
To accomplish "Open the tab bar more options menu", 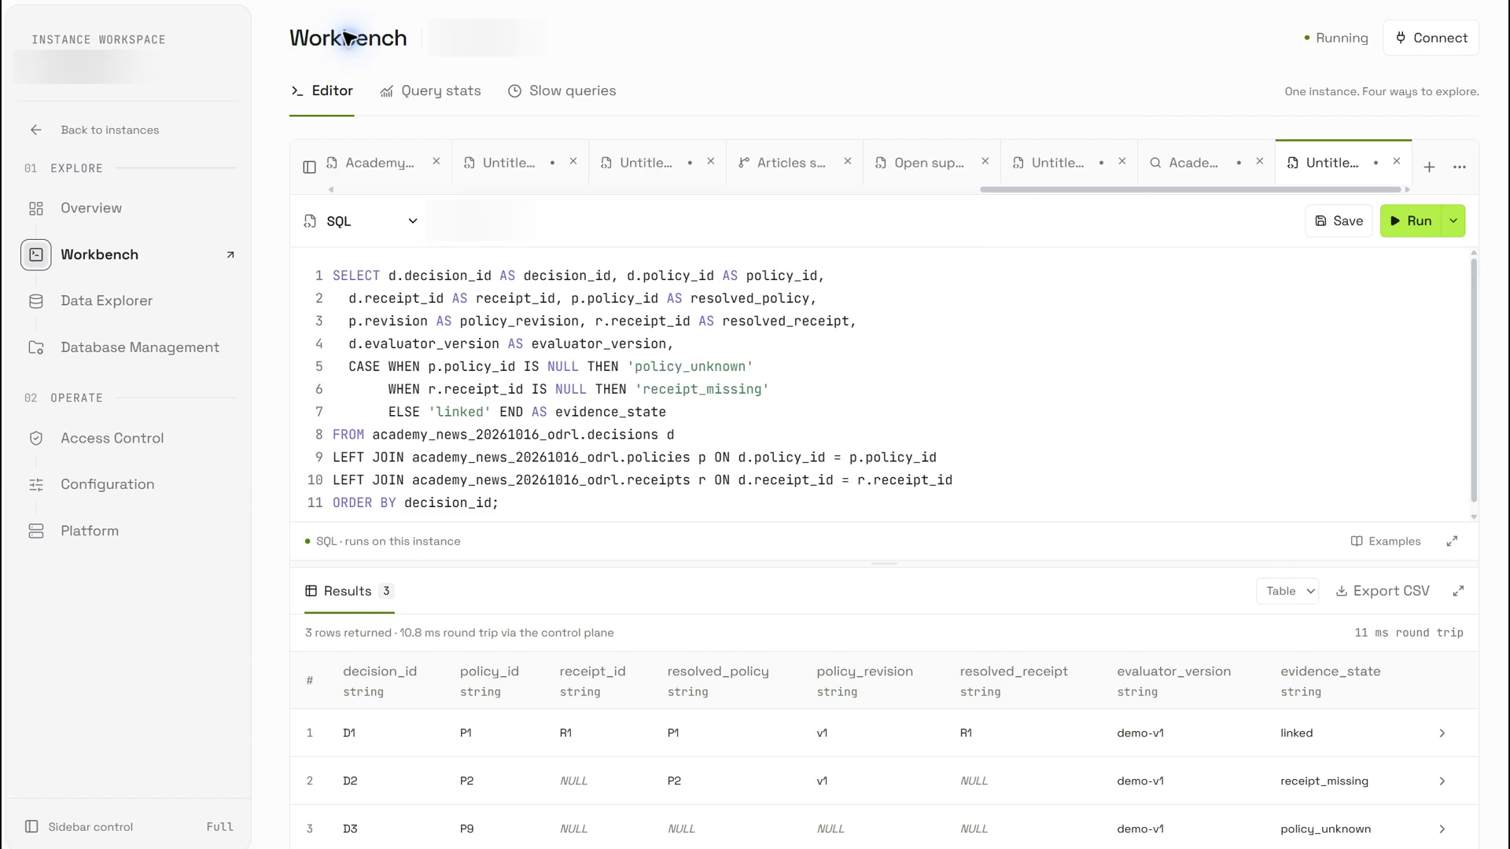I will [x=1460, y=167].
